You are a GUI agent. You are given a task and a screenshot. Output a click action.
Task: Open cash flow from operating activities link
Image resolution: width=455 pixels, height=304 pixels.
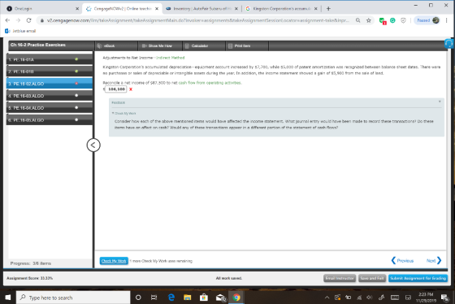pyautogui.click(x=210, y=83)
